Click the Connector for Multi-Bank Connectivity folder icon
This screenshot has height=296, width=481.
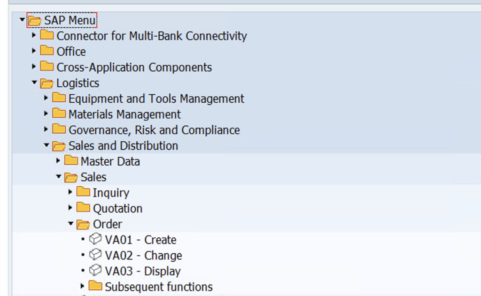pos(47,34)
